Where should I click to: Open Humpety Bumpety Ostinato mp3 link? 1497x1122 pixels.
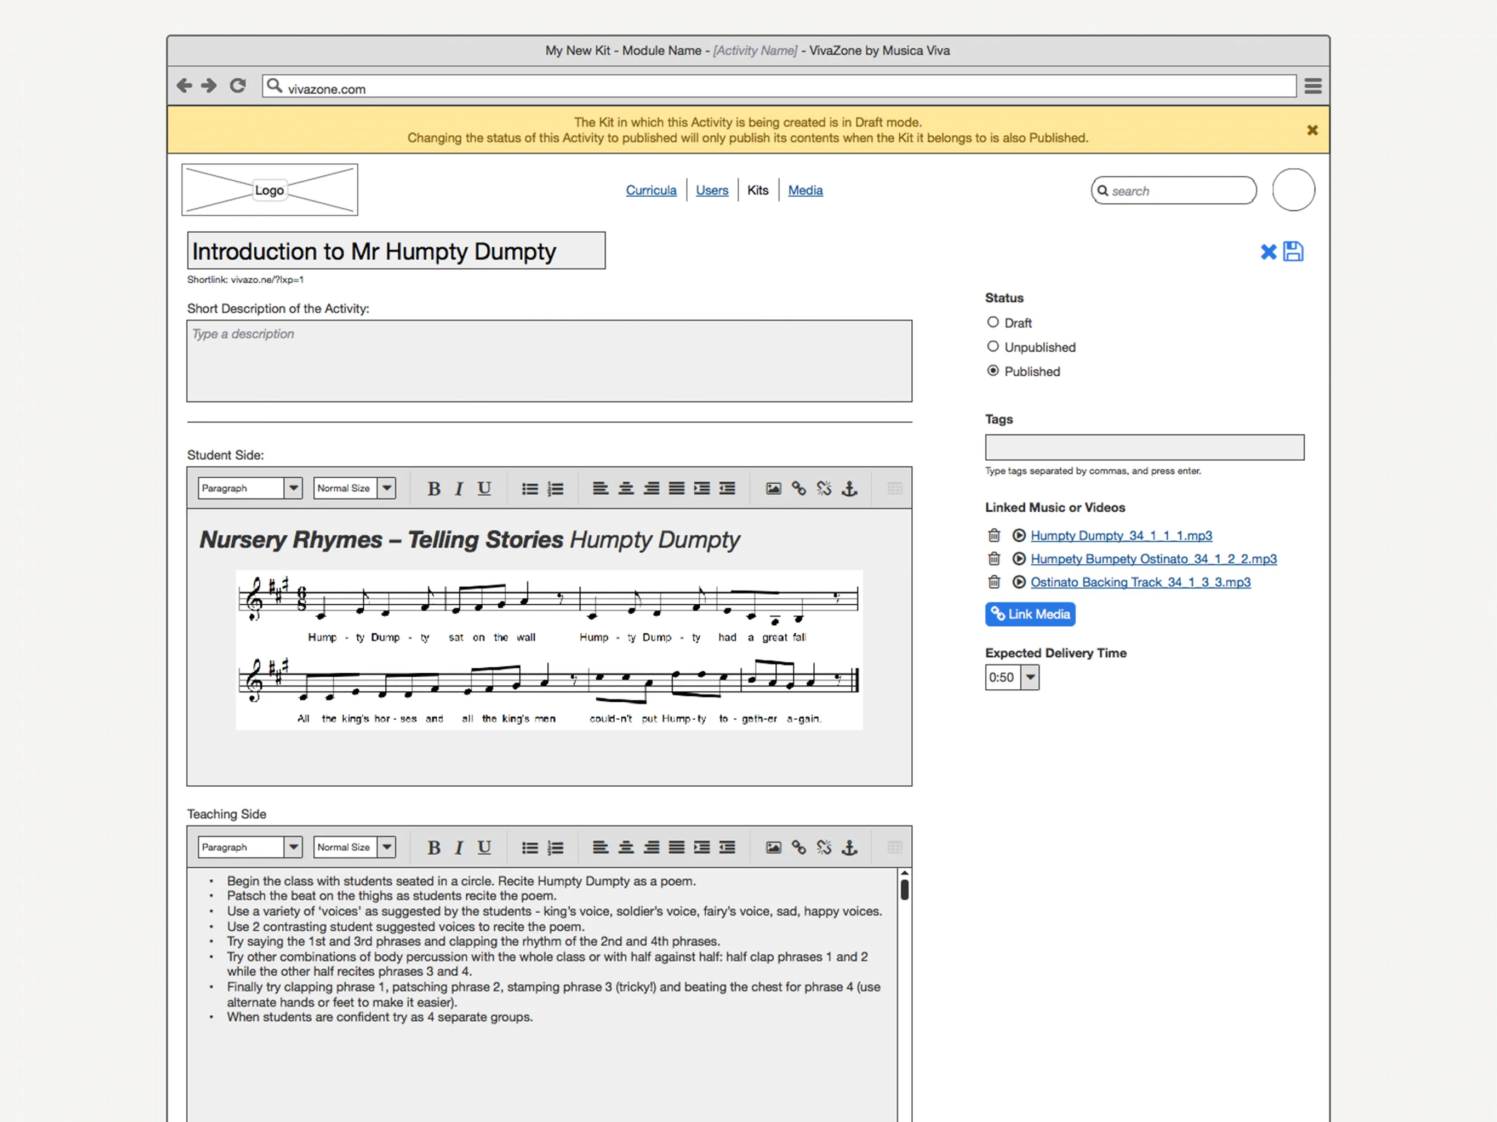tap(1153, 559)
